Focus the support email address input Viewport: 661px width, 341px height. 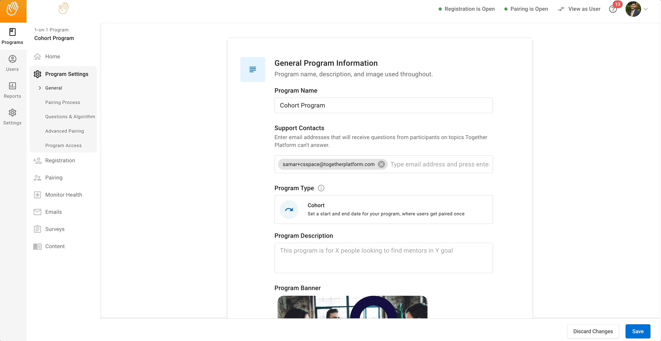440,164
